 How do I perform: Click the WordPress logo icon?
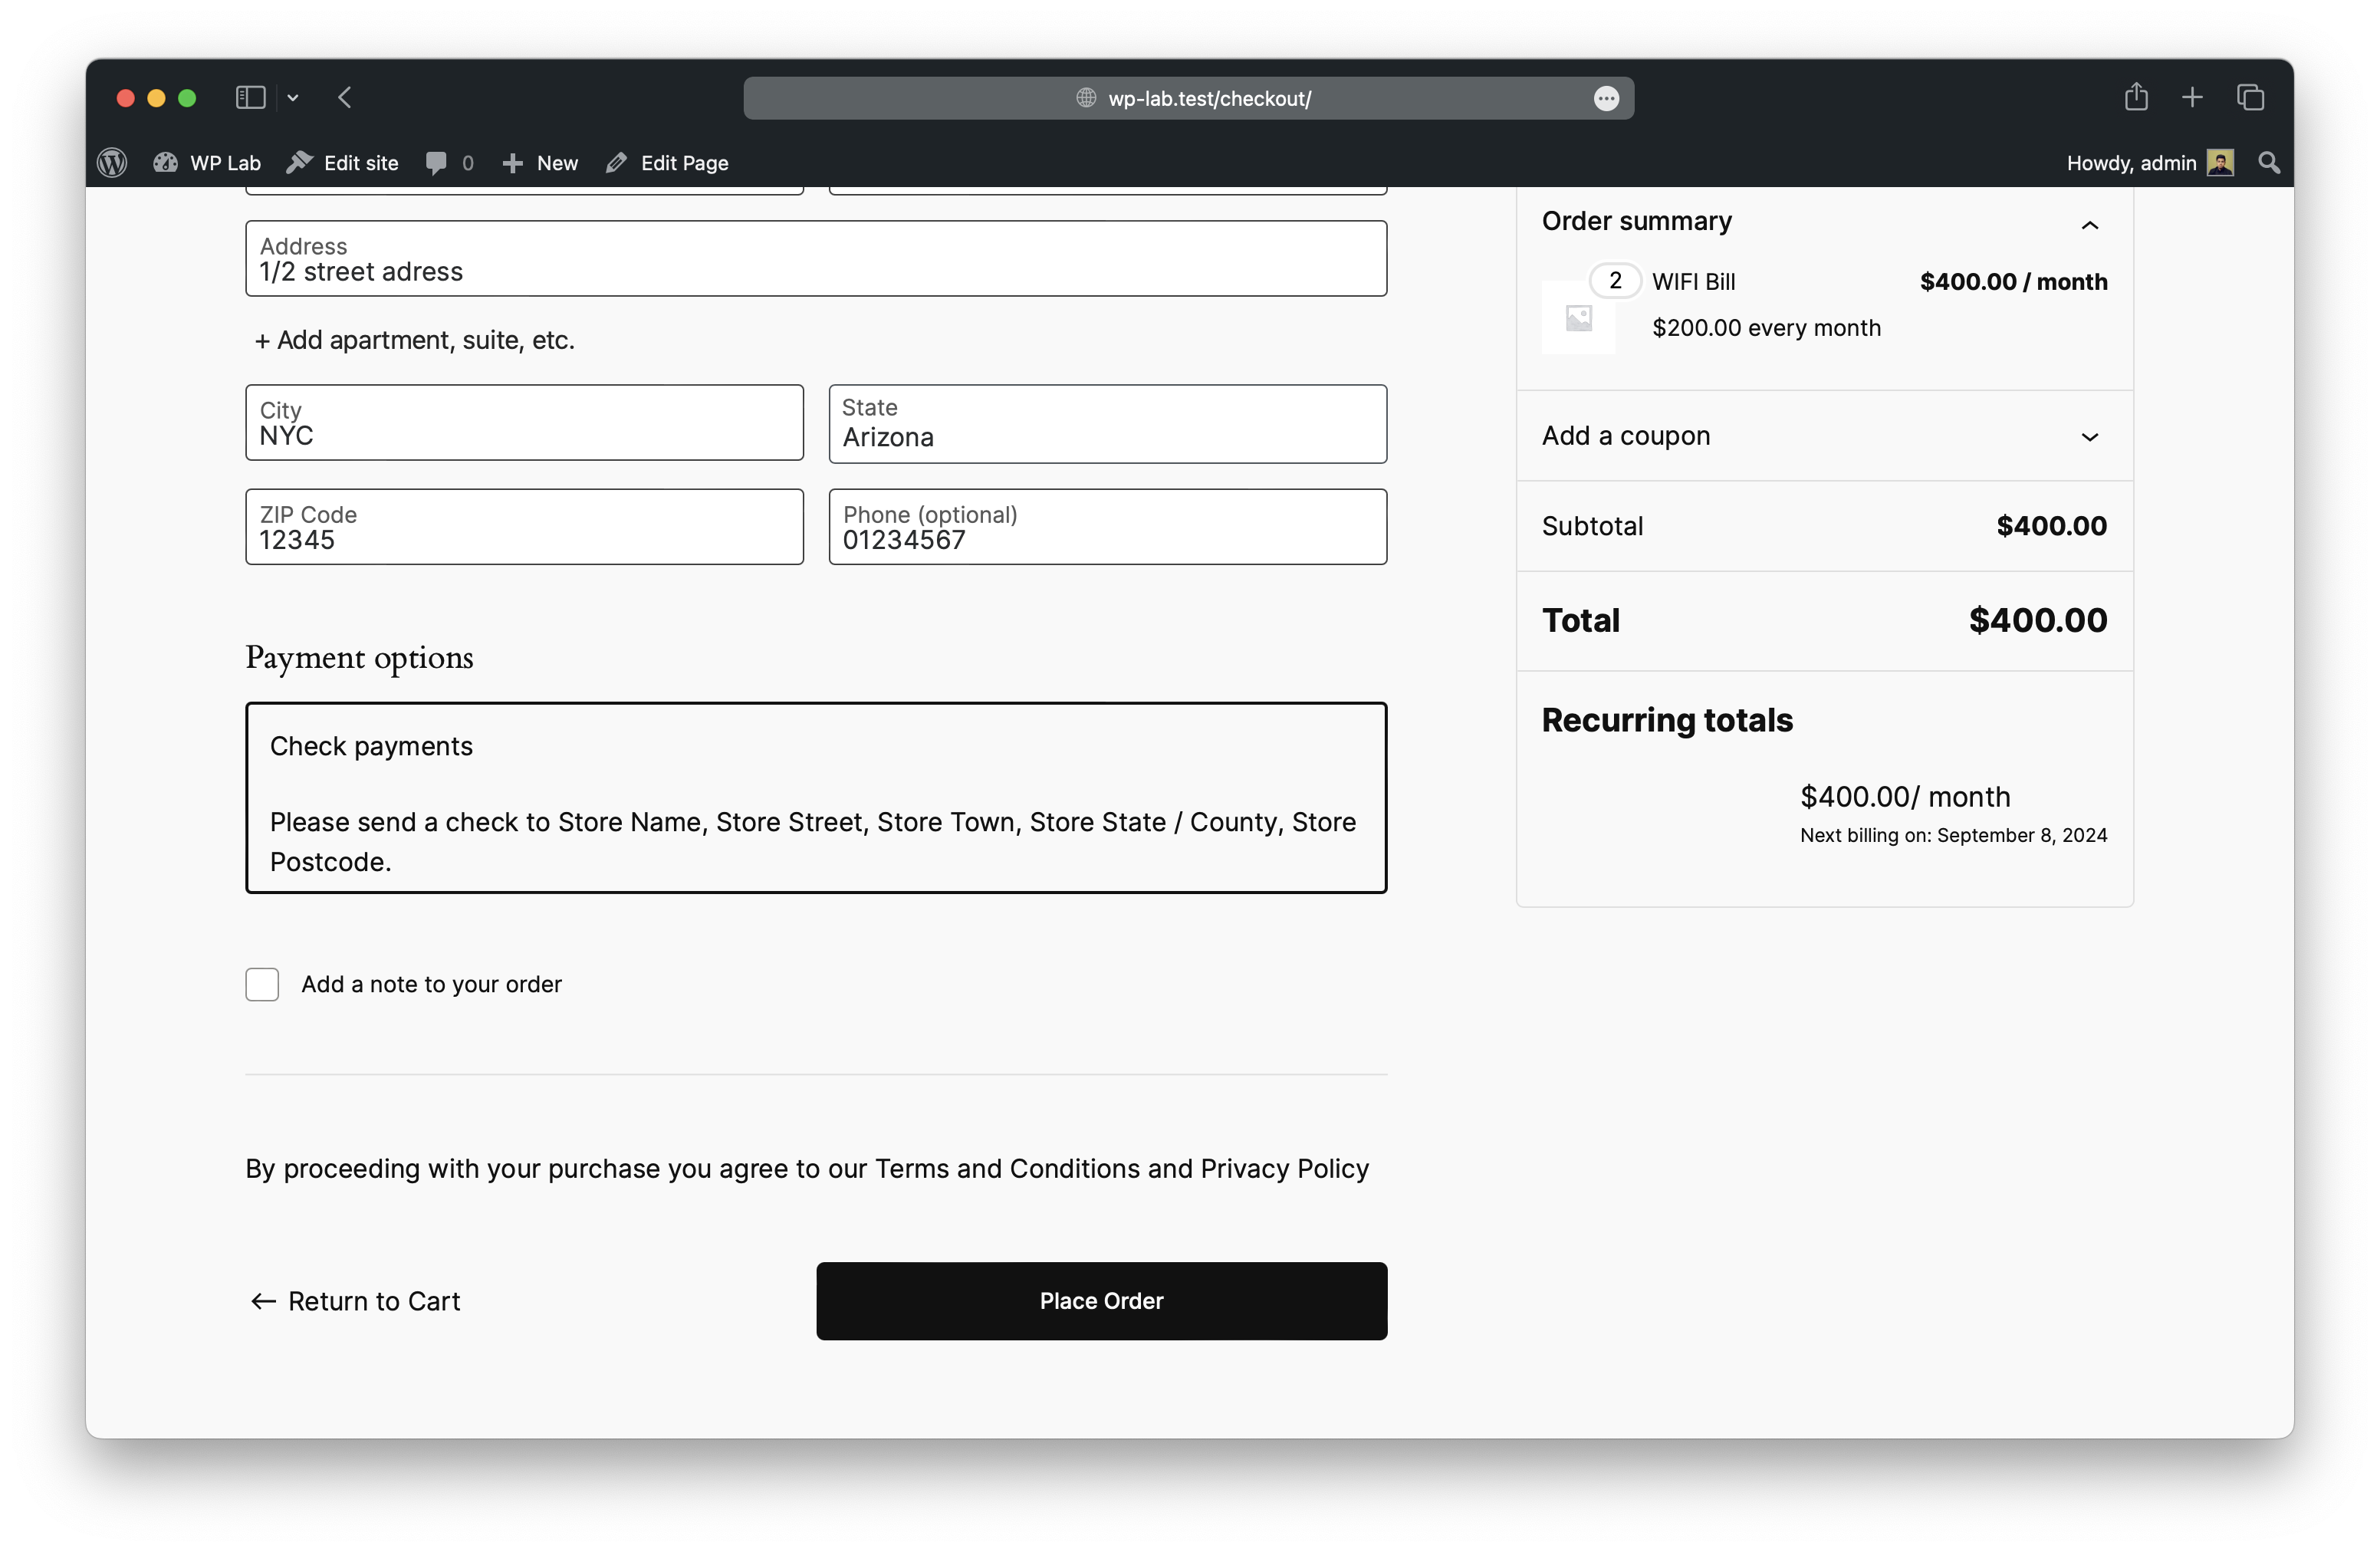tap(112, 163)
